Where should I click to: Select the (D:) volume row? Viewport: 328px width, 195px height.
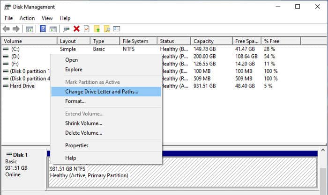(15, 57)
